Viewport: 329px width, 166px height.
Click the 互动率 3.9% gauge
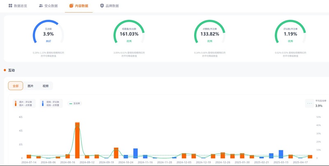(49, 34)
